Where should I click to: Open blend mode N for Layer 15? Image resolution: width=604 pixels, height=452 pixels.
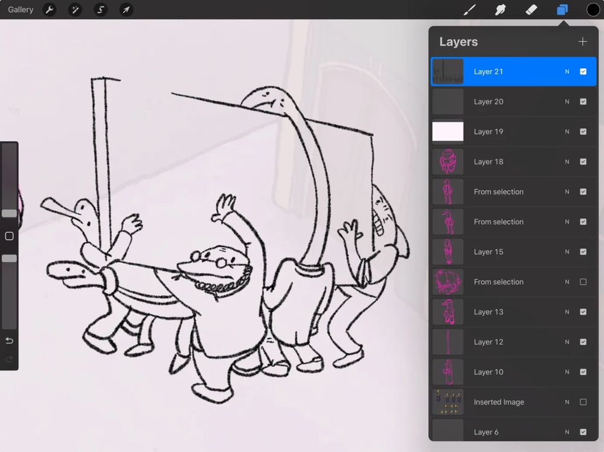pos(567,252)
